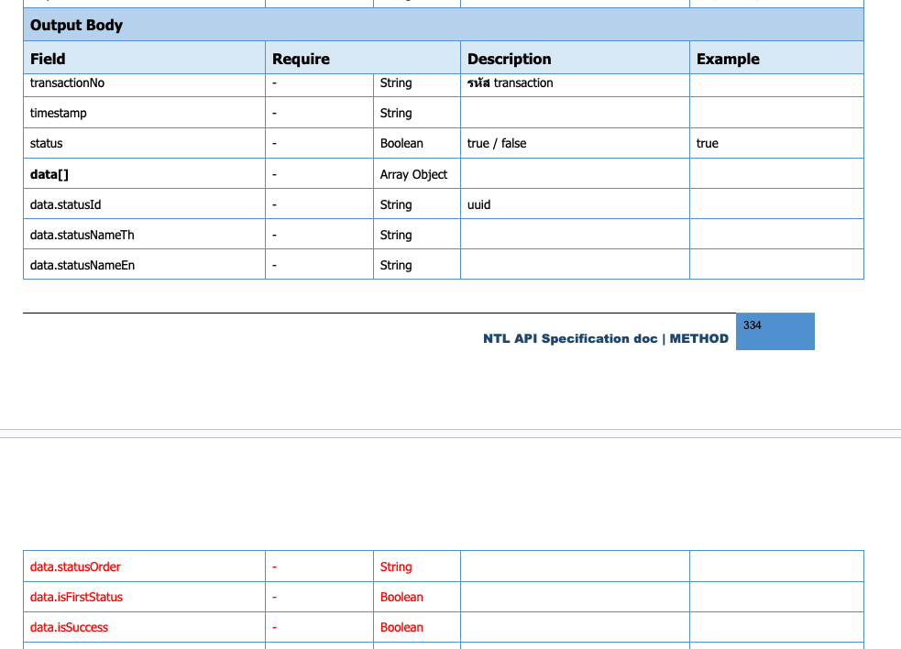Click the red data.isSuccess field
901x649 pixels.
69,627
